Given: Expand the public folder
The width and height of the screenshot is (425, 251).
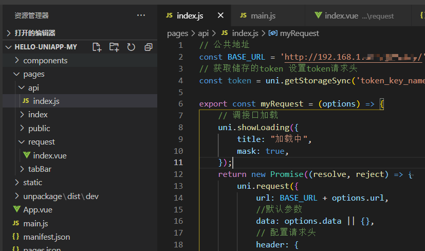Looking at the screenshot, I should click(22, 128).
